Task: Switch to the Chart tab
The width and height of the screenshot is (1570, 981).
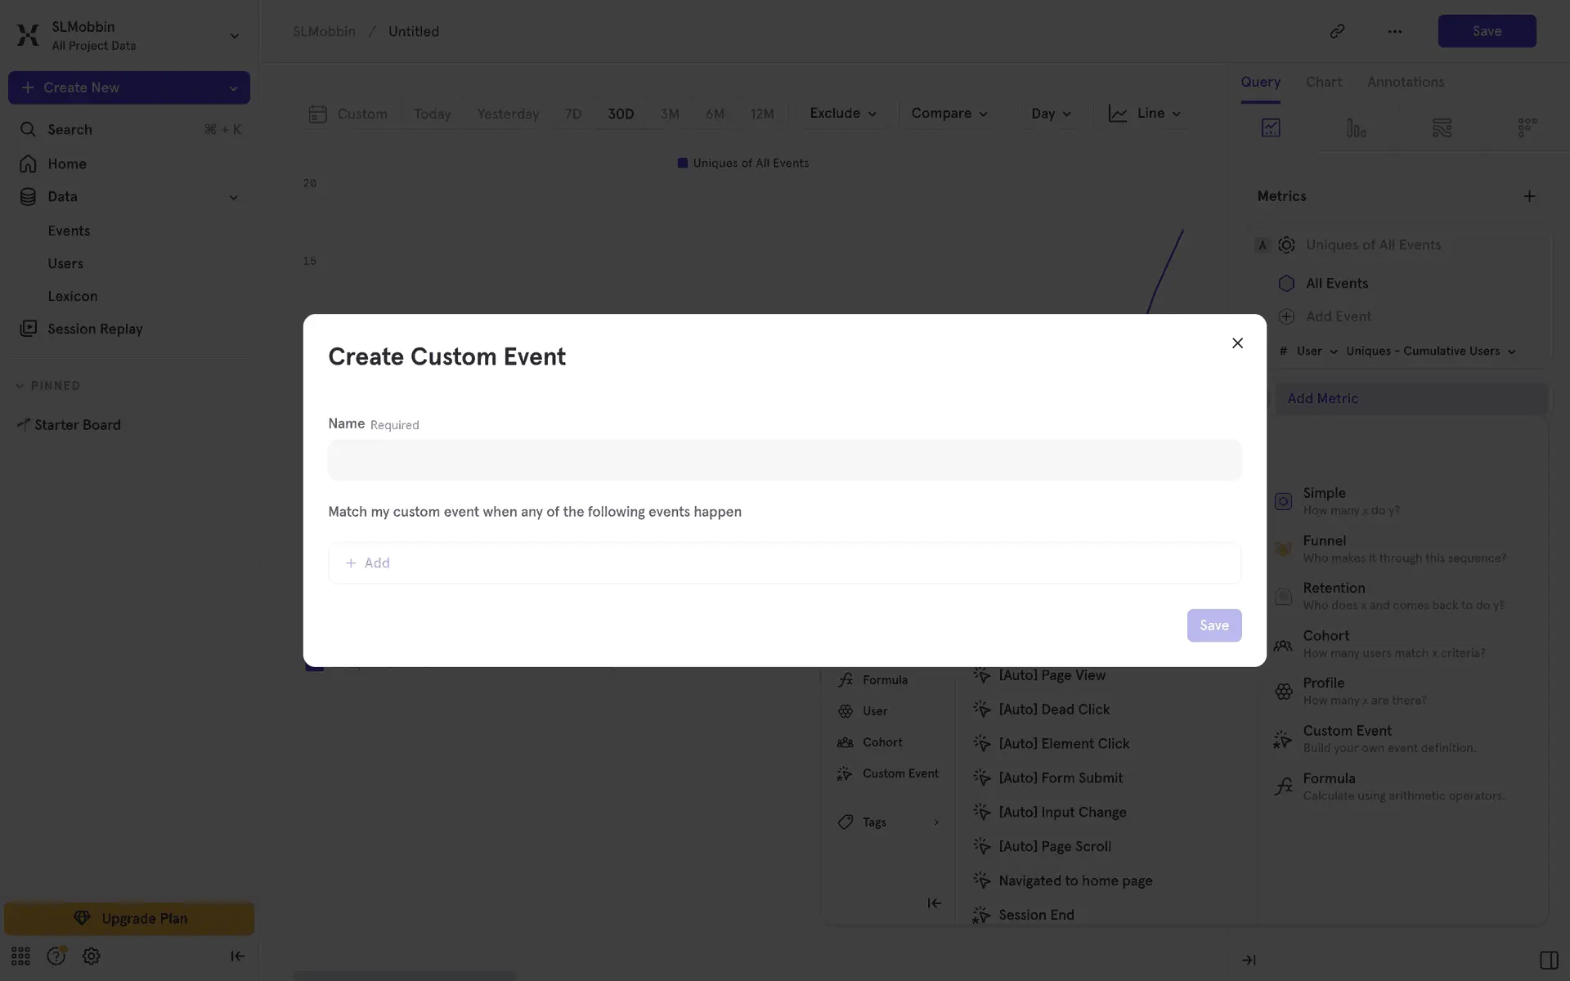Action: pyautogui.click(x=1323, y=82)
